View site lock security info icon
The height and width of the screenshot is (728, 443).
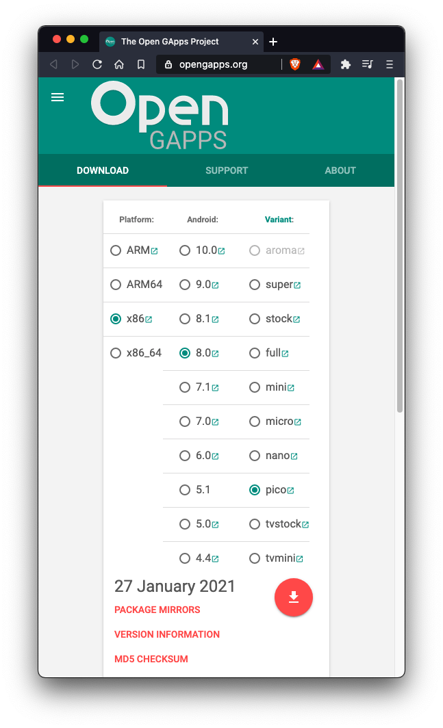168,64
